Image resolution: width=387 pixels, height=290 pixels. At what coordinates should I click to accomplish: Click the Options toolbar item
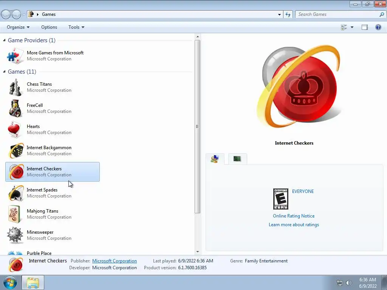pyautogui.click(x=49, y=27)
